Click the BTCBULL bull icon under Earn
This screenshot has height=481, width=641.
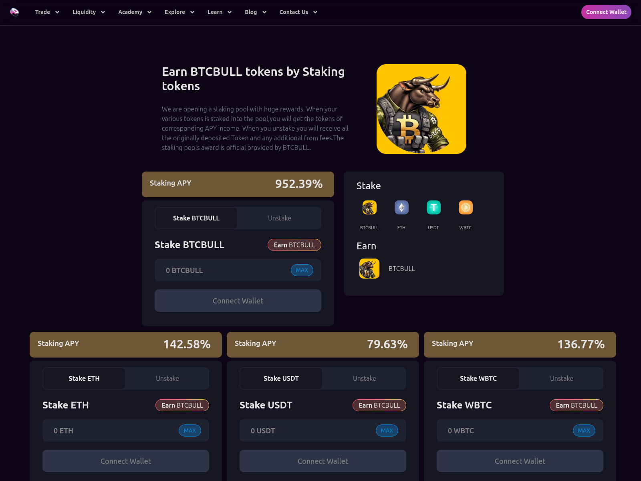pyautogui.click(x=369, y=269)
